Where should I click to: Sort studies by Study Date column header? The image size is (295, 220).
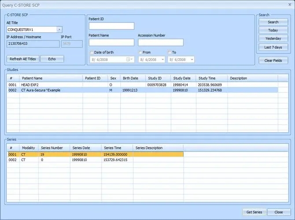[x=182, y=78]
